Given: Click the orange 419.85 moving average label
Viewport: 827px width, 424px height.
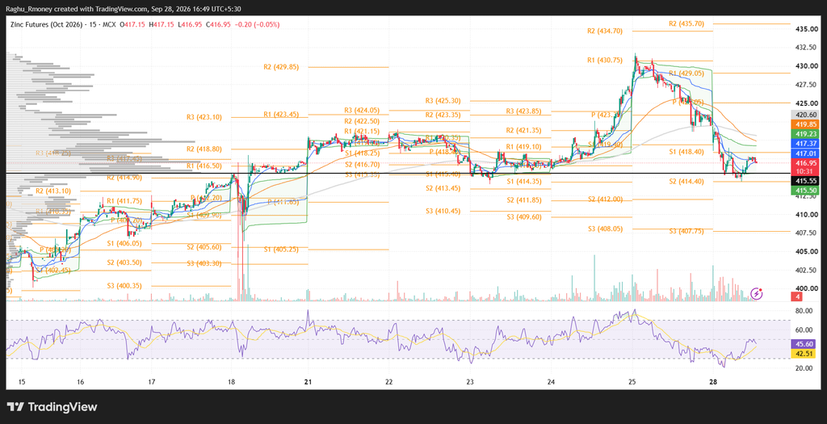Looking at the screenshot, I should tap(807, 124).
